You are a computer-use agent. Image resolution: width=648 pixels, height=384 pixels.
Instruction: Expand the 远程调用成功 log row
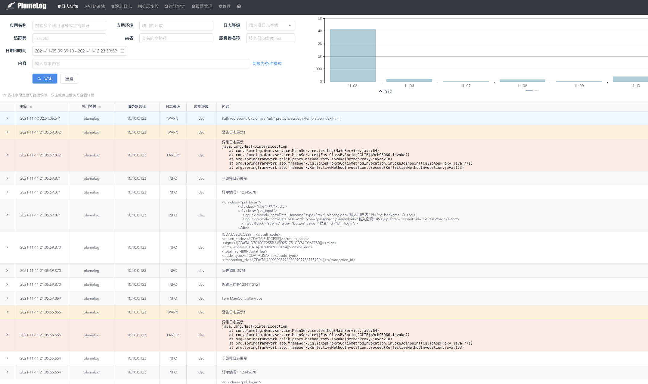tap(7, 270)
